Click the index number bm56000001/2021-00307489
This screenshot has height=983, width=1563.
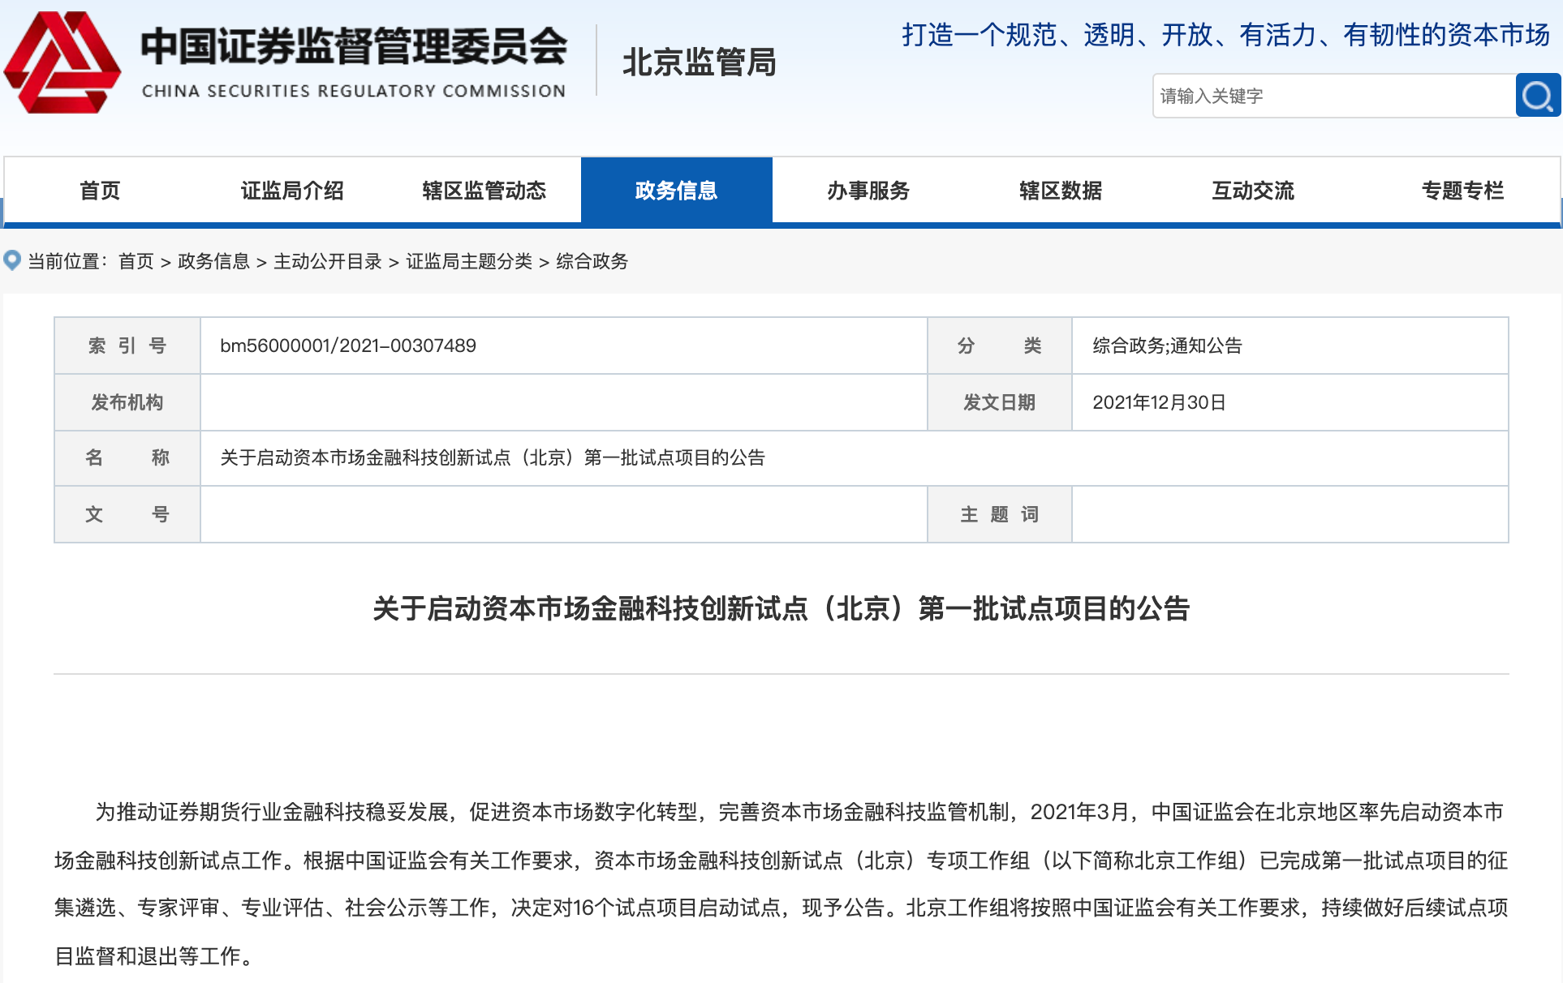348,346
